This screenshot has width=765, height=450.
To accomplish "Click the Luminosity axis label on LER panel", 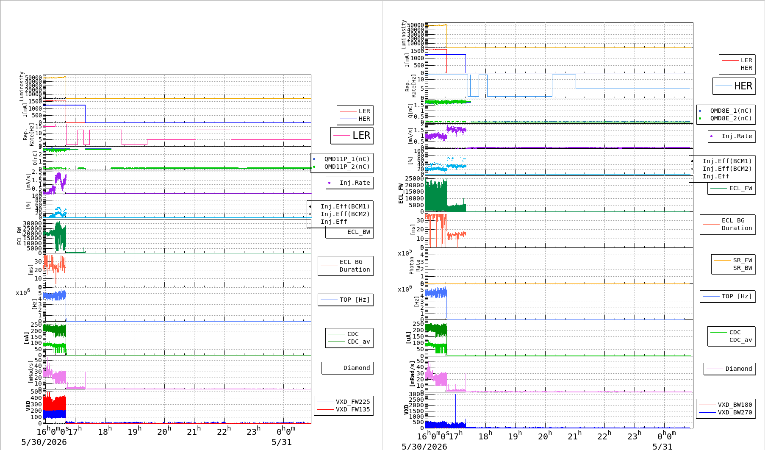I will click(x=22, y=86).
